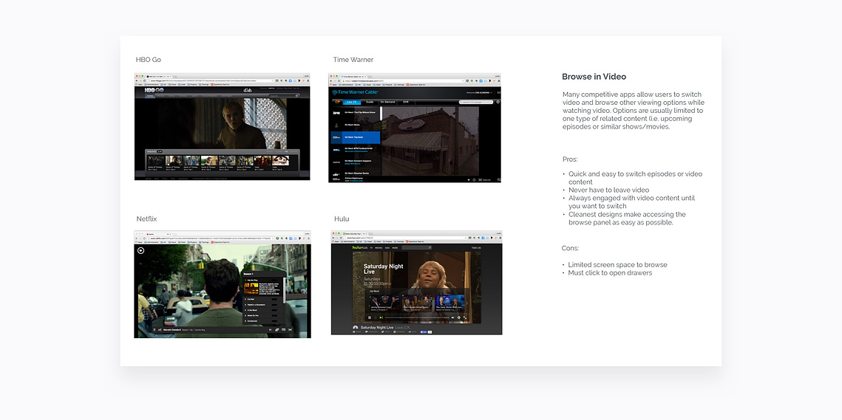Screen dimensions: 842x420
Task: Open the TV menu in the Hulu nav
Action: point(371,248)
